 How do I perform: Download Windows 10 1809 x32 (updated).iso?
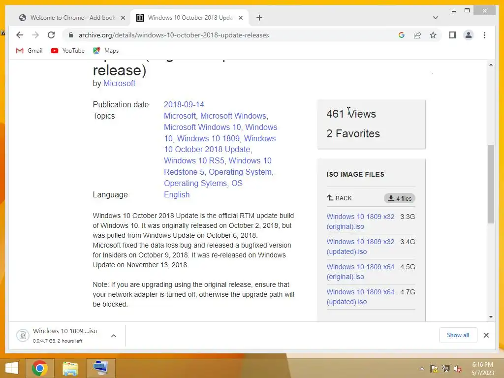click(x=360, y=247)
